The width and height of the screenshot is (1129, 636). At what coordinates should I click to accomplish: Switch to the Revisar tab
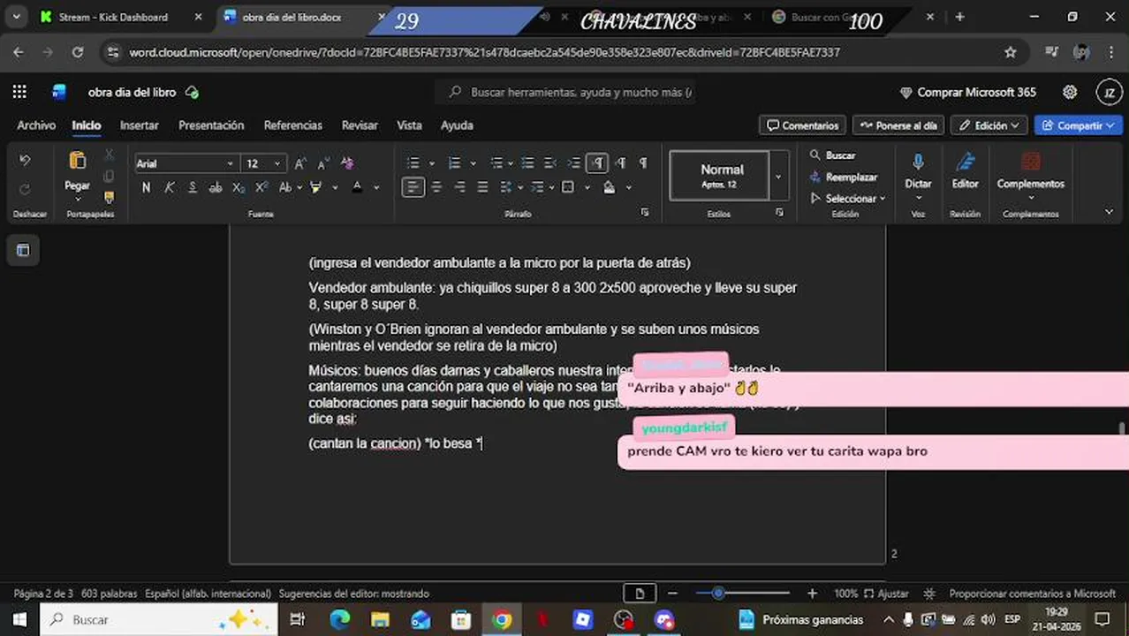point(360,125)
